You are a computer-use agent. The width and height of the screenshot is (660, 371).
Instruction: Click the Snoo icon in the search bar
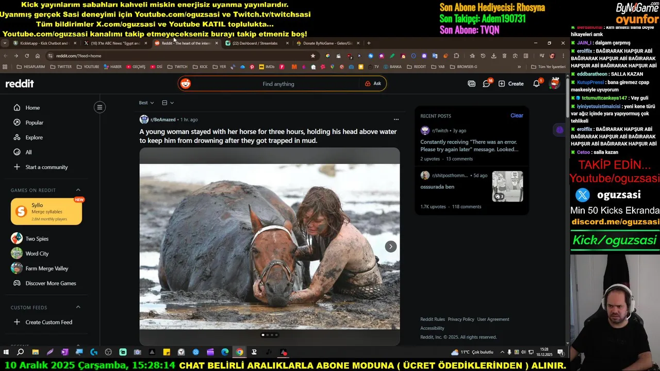(x=186, y=83)
